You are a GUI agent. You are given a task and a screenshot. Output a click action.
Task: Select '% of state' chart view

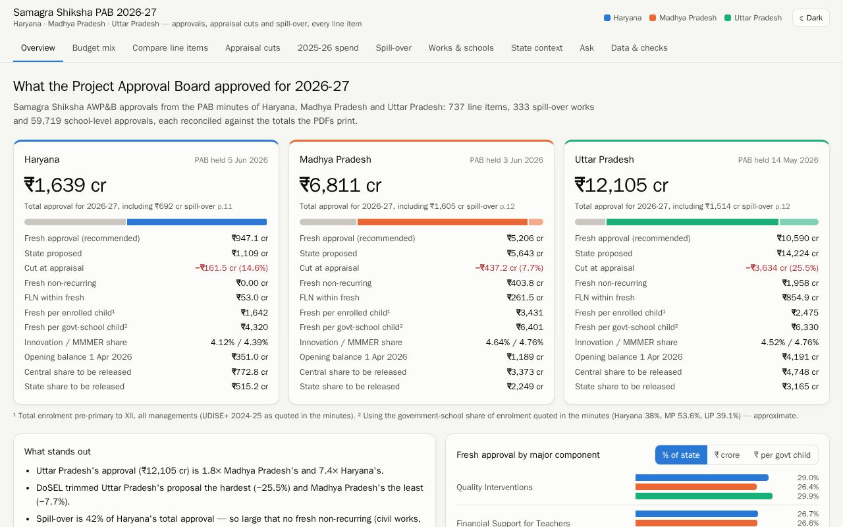coord(681,455)
